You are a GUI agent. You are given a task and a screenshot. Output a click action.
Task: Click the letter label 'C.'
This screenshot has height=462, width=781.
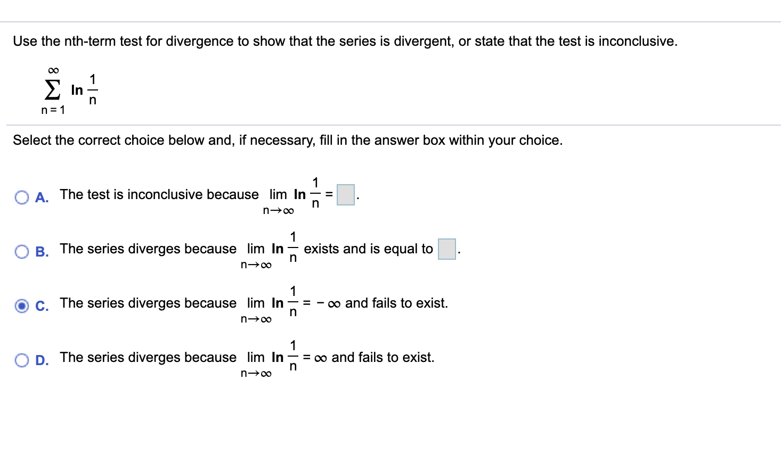pos(42,306)
